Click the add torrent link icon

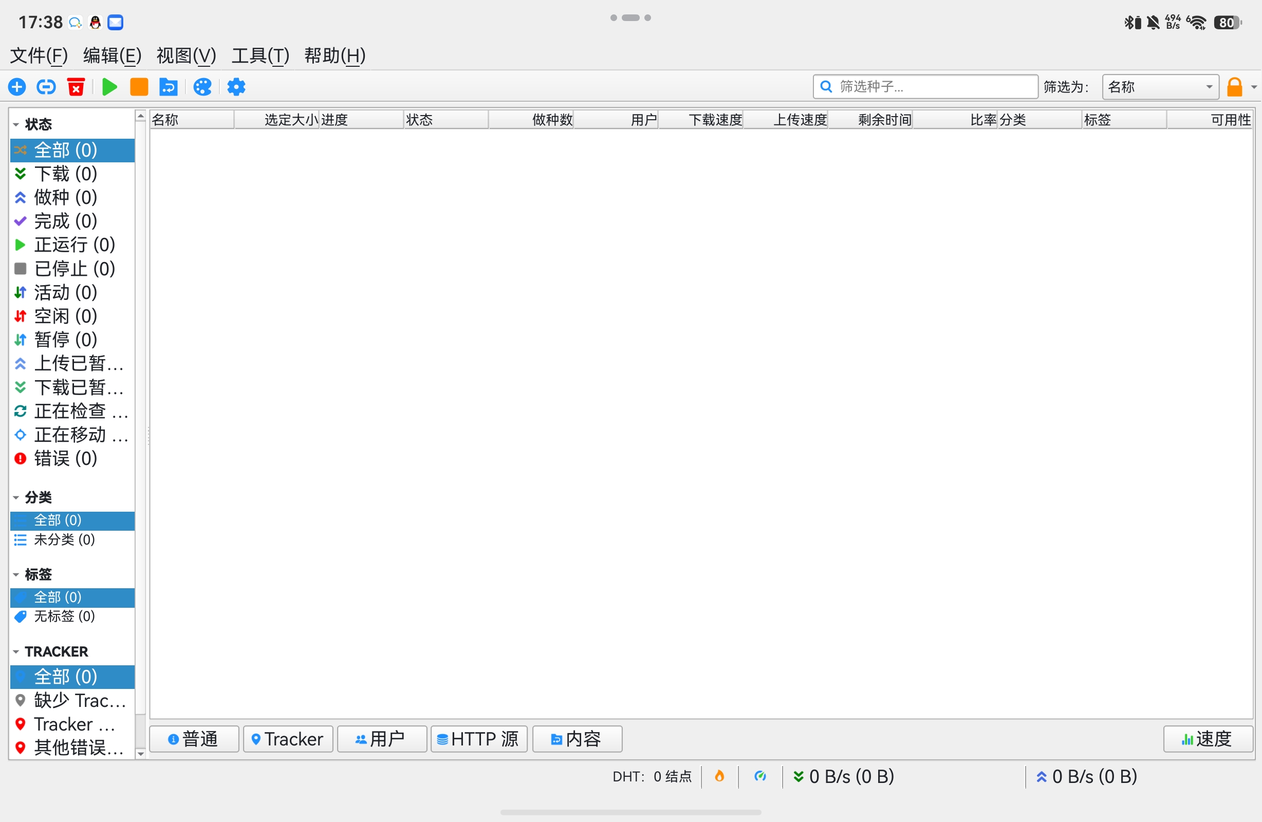(x=46, y=86)
